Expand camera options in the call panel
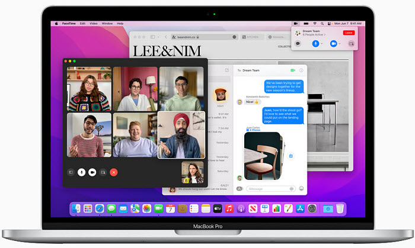The image size is (415, 248). [x=340, y=44]
